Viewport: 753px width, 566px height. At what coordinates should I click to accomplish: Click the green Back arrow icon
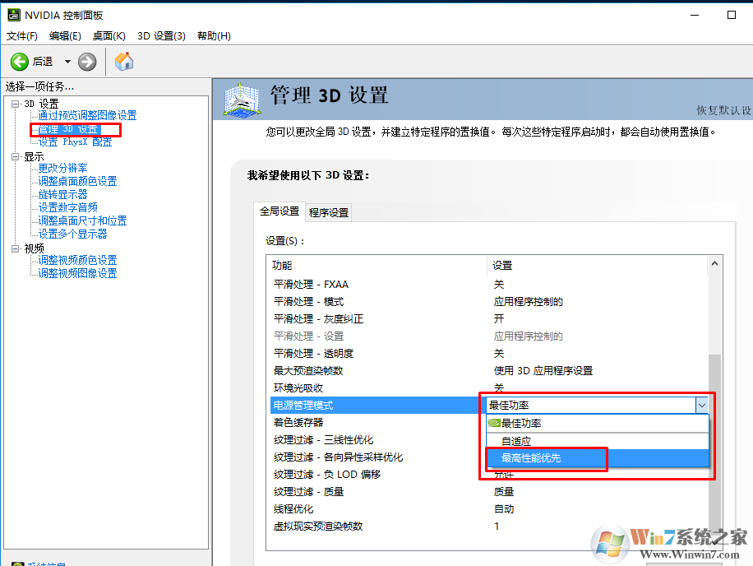coord(20,62)
